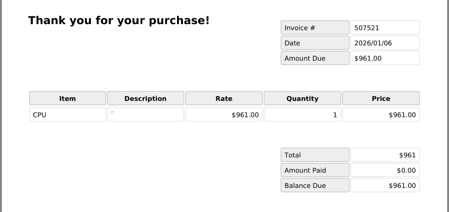The height and width of the screenshot is (212, 449).
Task: Click the "Thank you for your purchase!" heading
Action: 119,20
